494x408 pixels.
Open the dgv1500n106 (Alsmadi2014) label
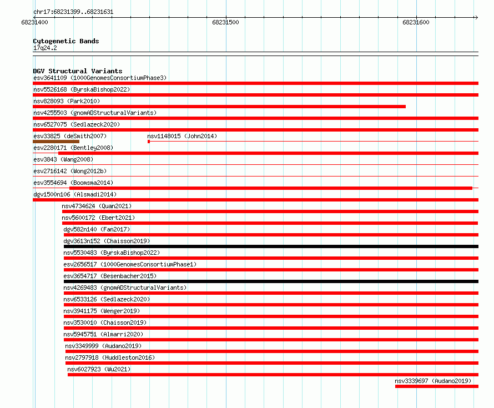75,194
